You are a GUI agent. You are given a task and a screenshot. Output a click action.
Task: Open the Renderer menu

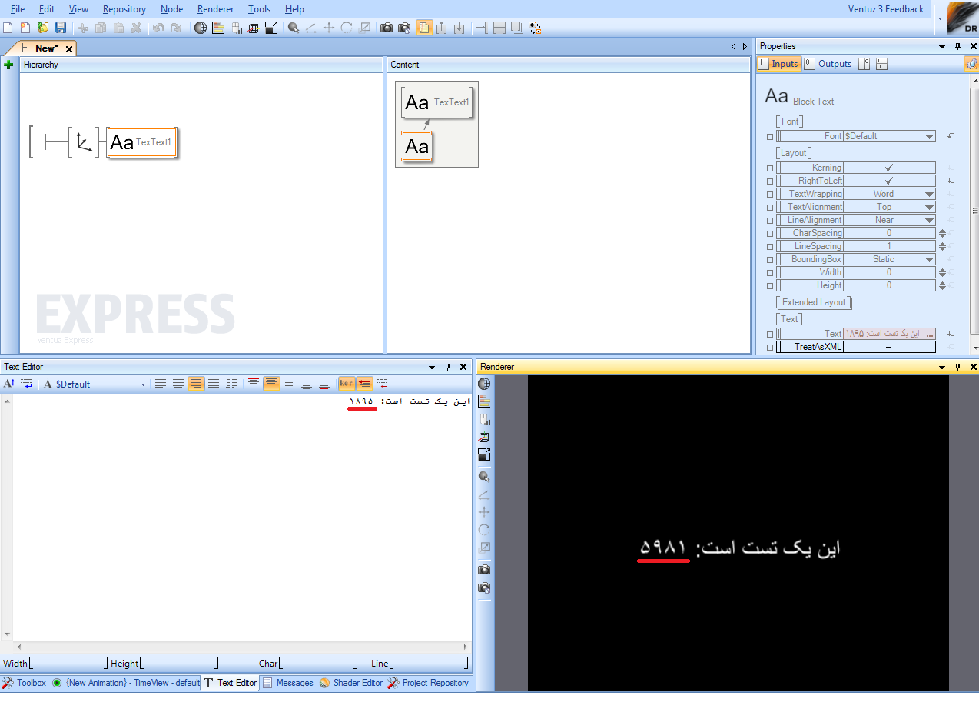click(x=215, y=9)
